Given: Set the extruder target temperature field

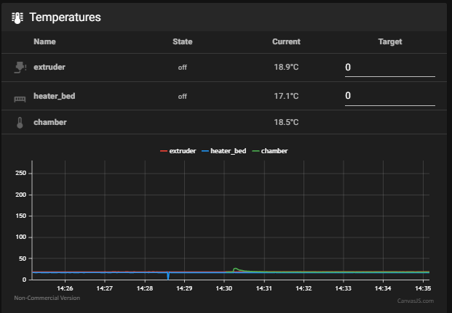Looking at the screenshot, I should point(389,68).
